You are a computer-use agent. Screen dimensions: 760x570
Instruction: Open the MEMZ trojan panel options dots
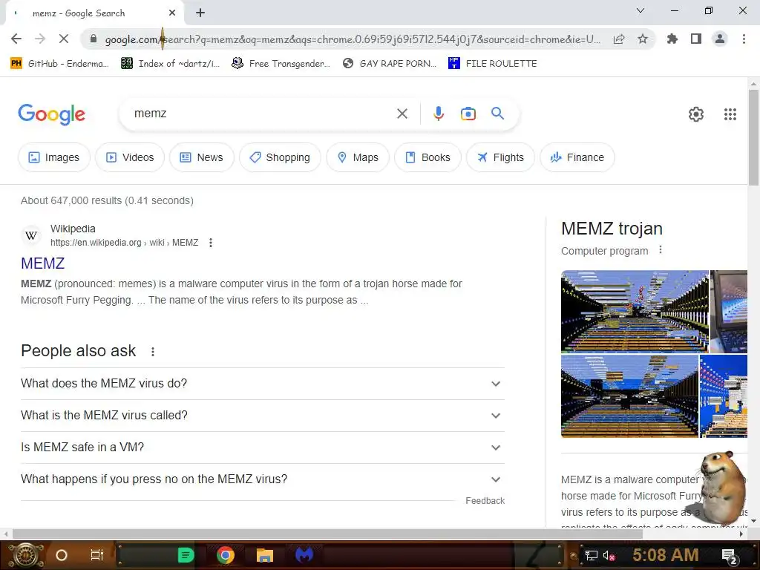(660, 250)
